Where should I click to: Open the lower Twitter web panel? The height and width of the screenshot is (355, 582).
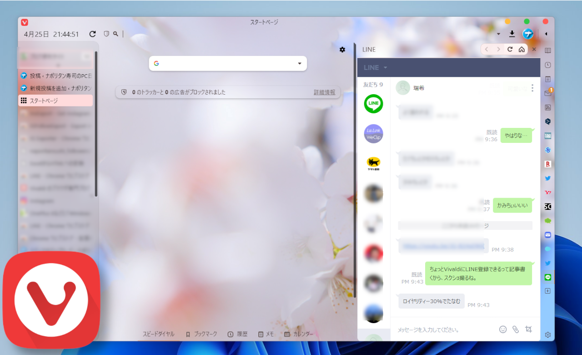548,263
